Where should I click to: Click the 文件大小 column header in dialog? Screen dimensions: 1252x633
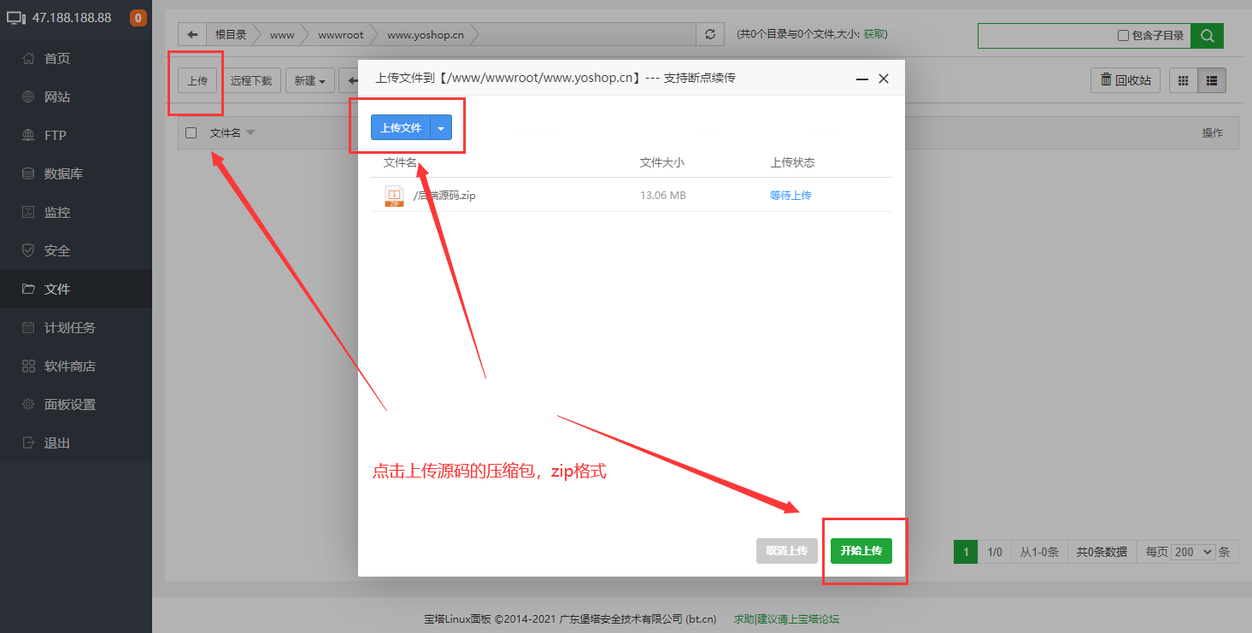click(x=662, y=162)
